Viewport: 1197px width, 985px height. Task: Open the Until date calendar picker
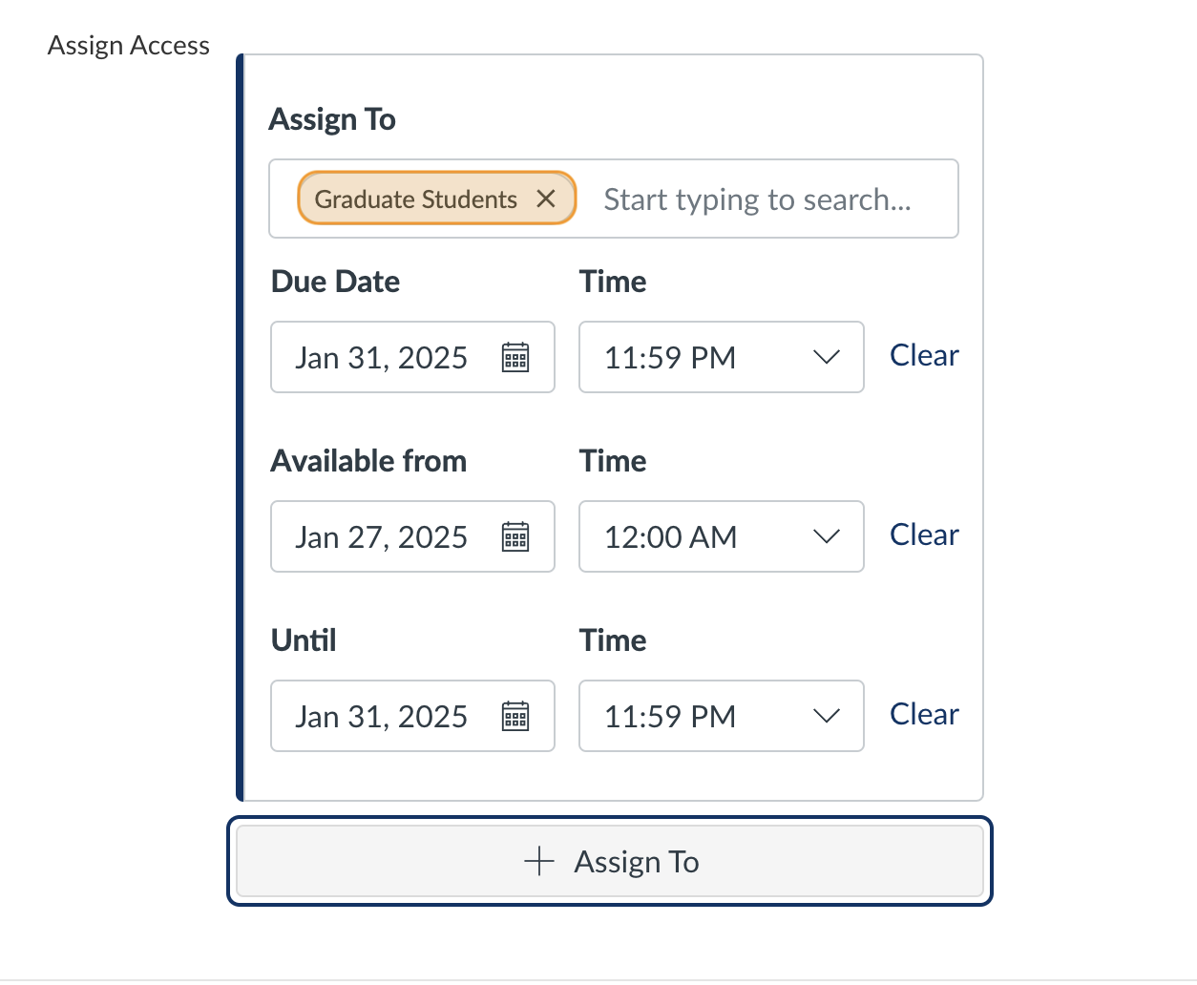515,716
